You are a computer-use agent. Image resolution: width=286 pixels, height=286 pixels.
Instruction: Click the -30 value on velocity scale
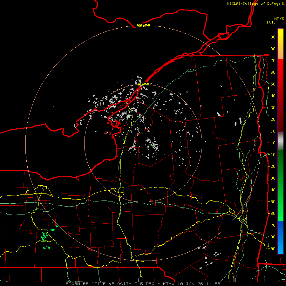pos(272,178)
